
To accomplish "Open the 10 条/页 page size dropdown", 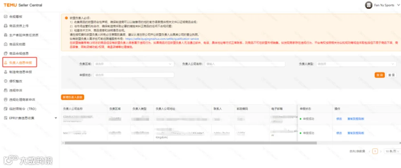I will (x=392, y=151).
